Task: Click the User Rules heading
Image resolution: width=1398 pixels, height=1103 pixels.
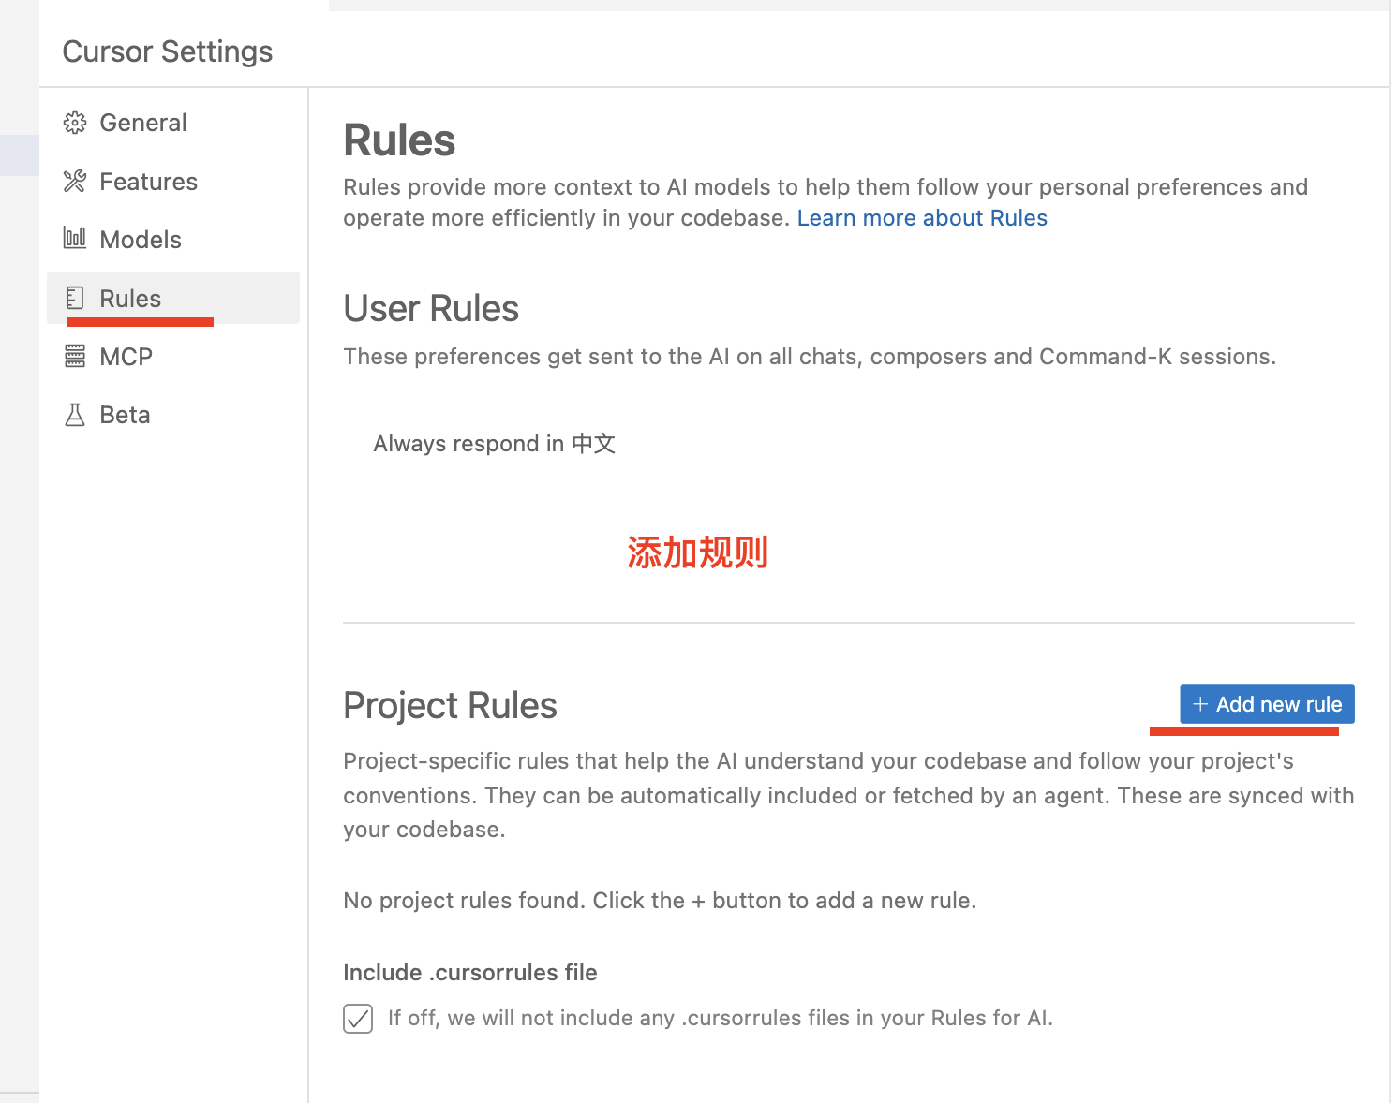Action: 431,308
